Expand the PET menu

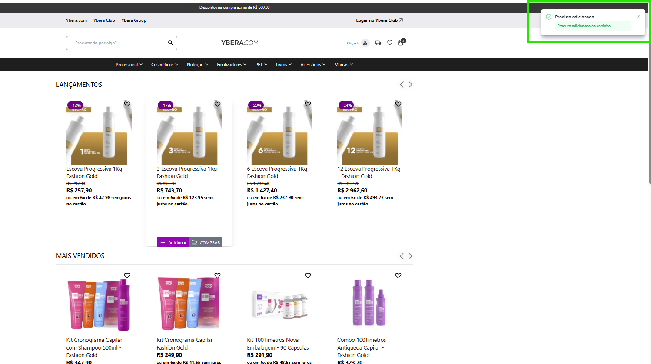(x=261, y=65)
